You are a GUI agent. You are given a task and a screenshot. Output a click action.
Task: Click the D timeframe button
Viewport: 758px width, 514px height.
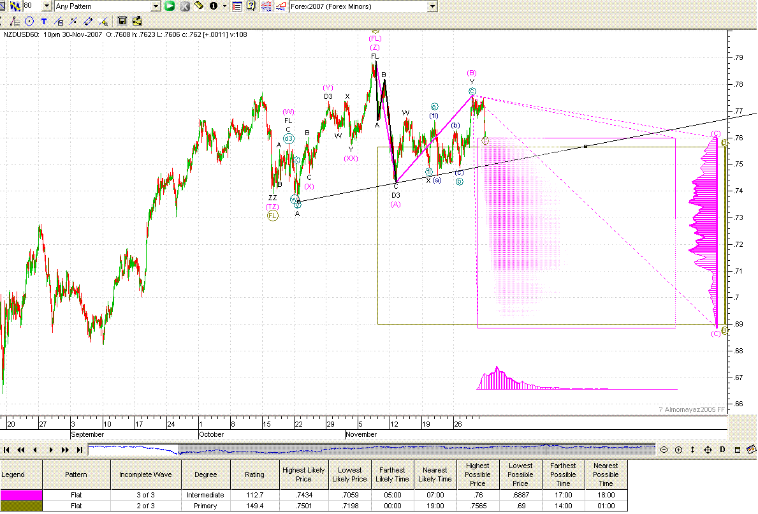[x=723, y=449]
